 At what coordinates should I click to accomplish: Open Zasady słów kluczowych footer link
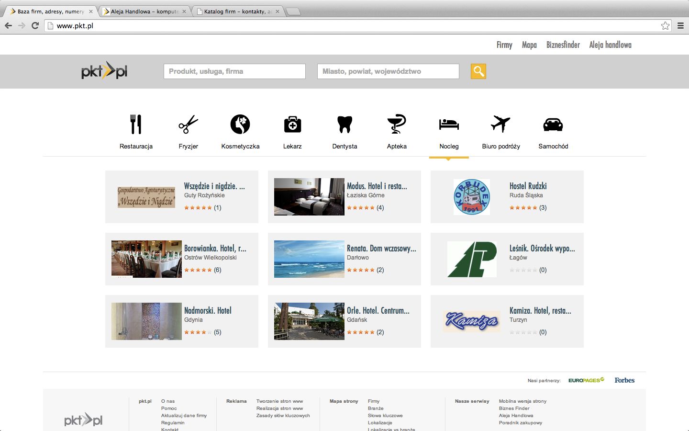pos(283,416)
